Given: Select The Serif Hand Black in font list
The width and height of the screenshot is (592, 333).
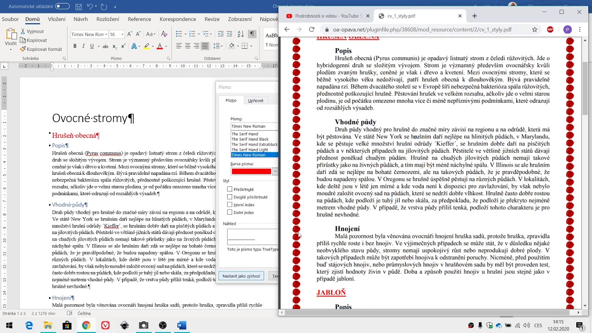Looking at the screenshot, I should pos(250,139).
